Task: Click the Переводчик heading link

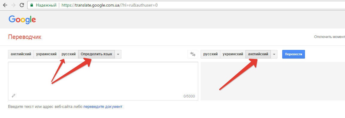Action: coord(25,37)
